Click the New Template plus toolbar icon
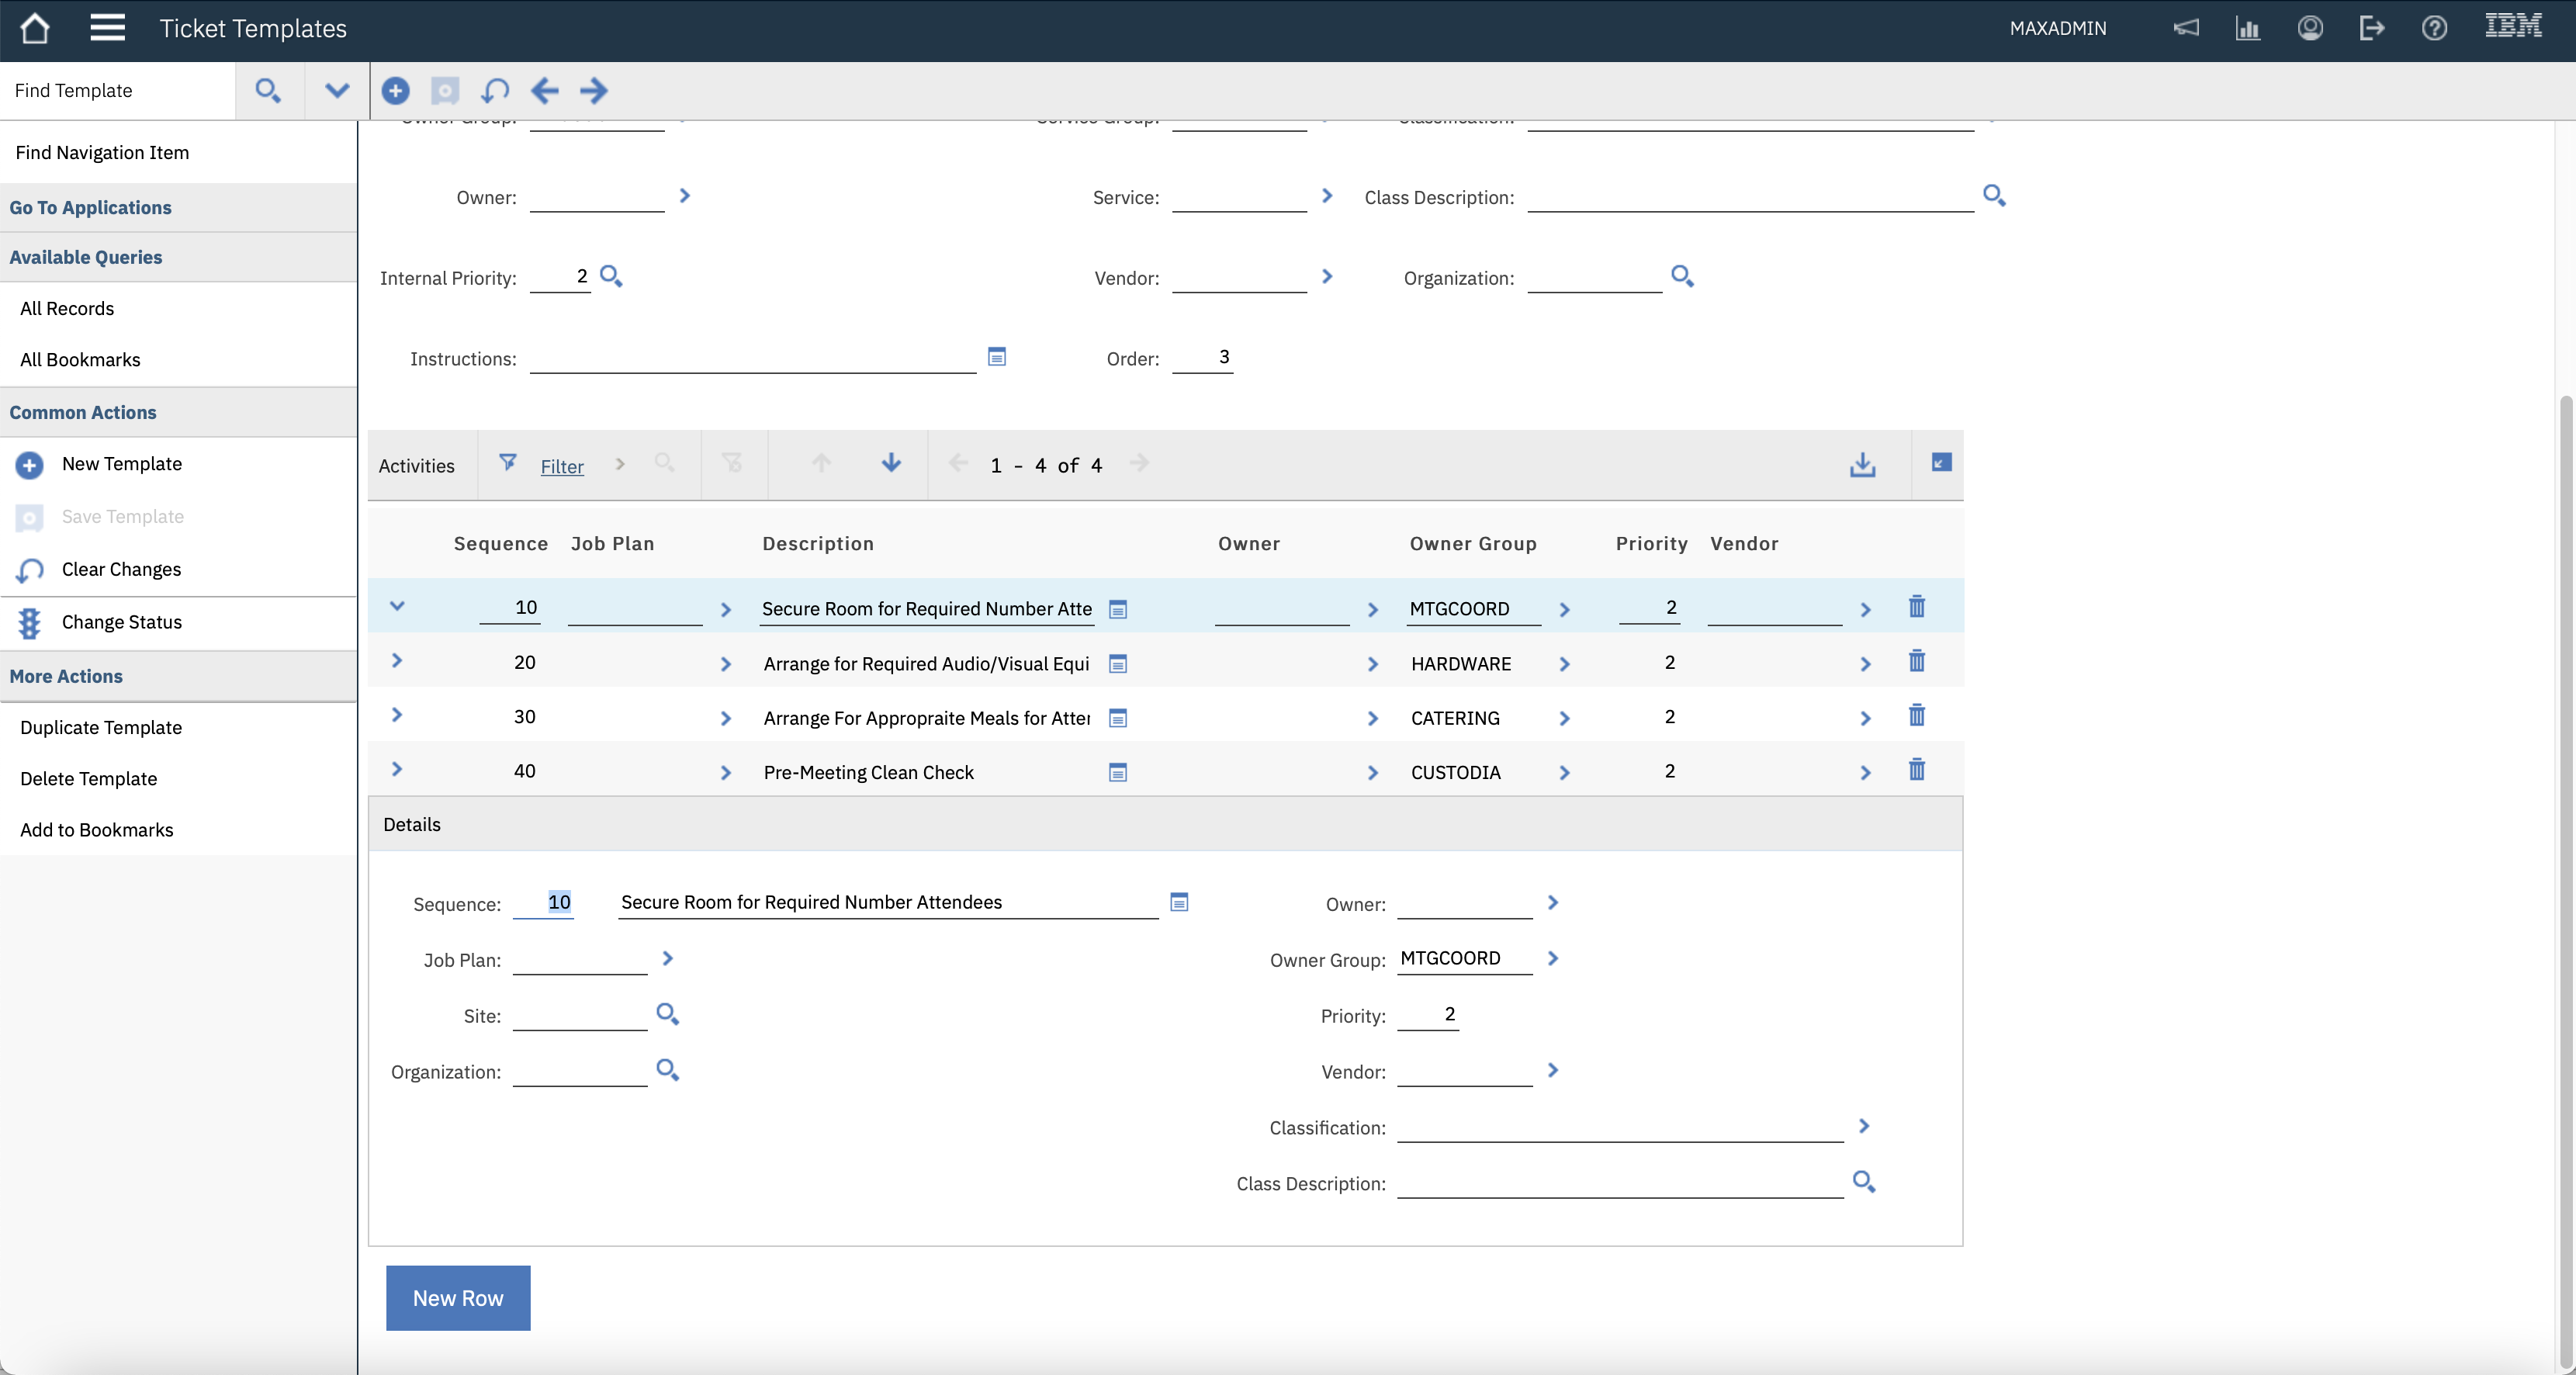The height and width of the screenshot is (1375, 2576). (395, 91)
